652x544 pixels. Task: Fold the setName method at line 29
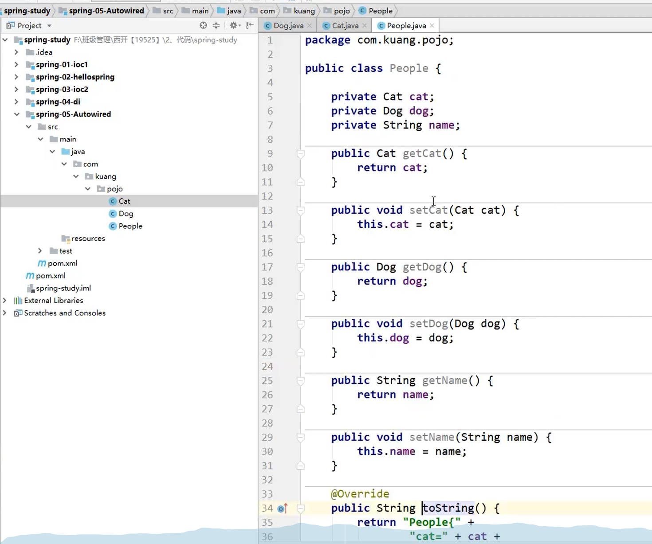300,438
